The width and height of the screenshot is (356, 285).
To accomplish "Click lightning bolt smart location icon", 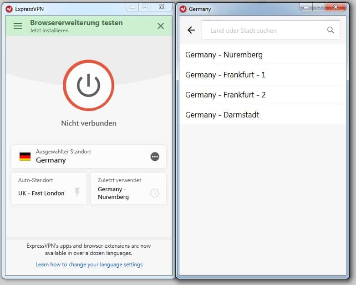I will [77, 192].
